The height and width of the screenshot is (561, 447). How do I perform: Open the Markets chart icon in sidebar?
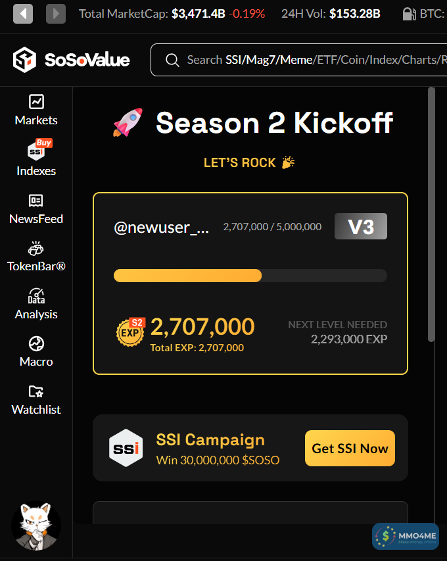click(x=36, y=102)
